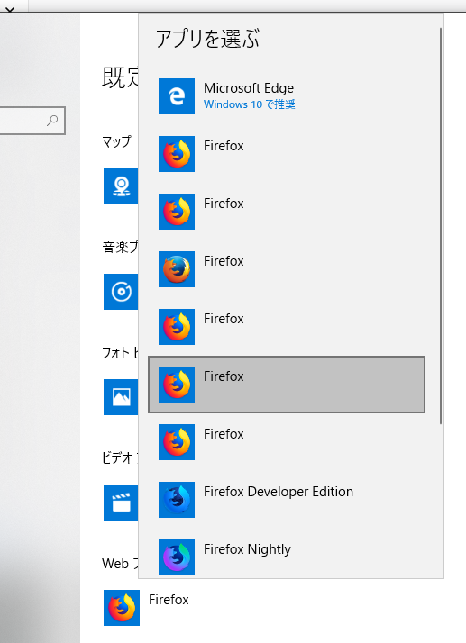Open the video player clapperboard icon
Screen dimensions: 466x643
point(121,503)
